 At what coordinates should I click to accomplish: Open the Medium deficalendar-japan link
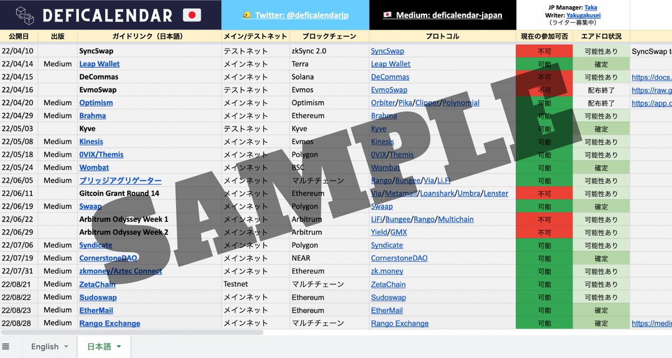click(442, 15)
